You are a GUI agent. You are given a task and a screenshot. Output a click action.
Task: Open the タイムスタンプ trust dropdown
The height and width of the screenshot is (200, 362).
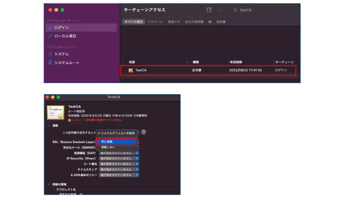pyautogui.click(x=119, y=169)
